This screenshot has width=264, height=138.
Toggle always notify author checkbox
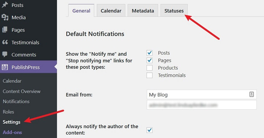[149, 130]
